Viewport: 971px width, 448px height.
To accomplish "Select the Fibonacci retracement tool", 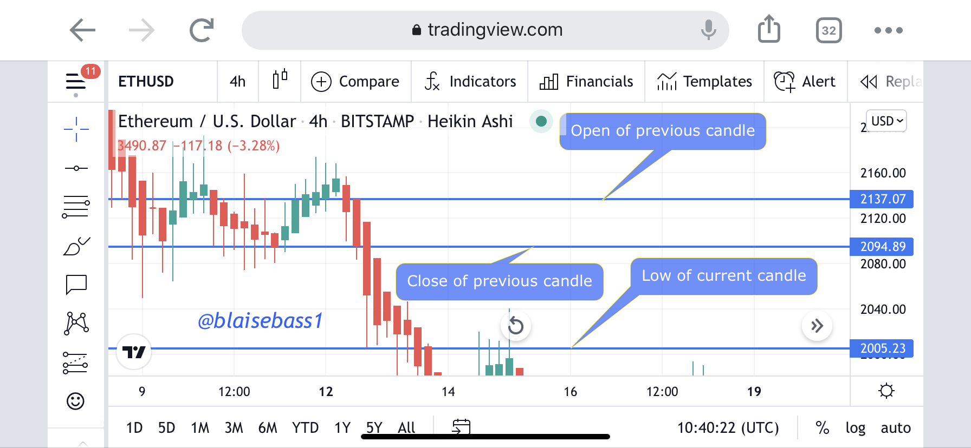I will pyautogui.click(x=76, y=207).
